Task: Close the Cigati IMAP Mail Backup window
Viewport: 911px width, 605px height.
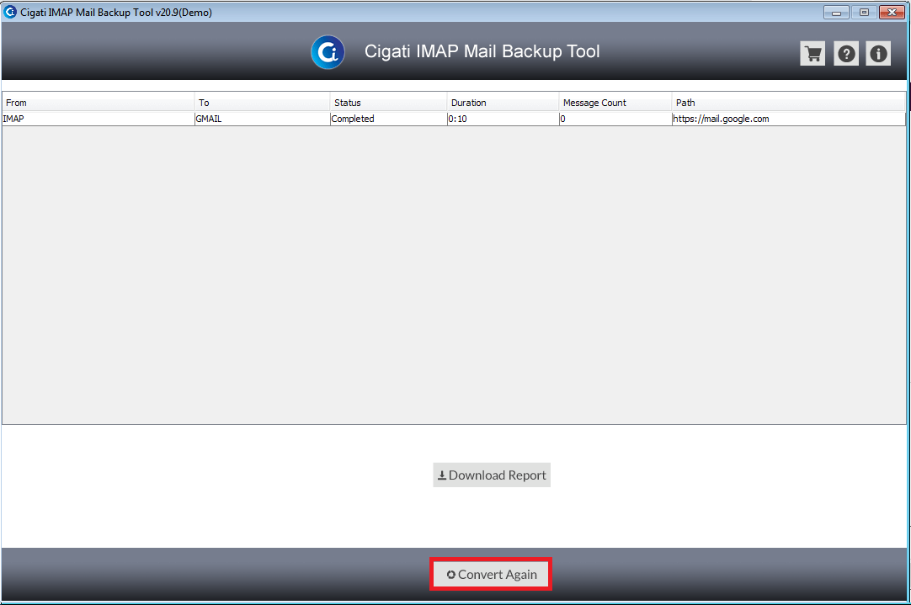Action: (x=892, y=12)
